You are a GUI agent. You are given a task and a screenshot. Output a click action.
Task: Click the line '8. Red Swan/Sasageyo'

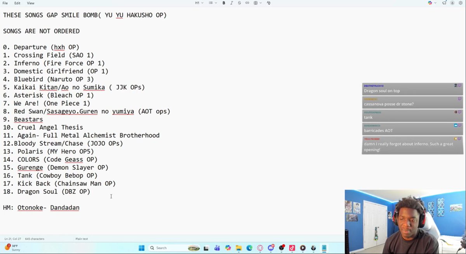(87, 111)
